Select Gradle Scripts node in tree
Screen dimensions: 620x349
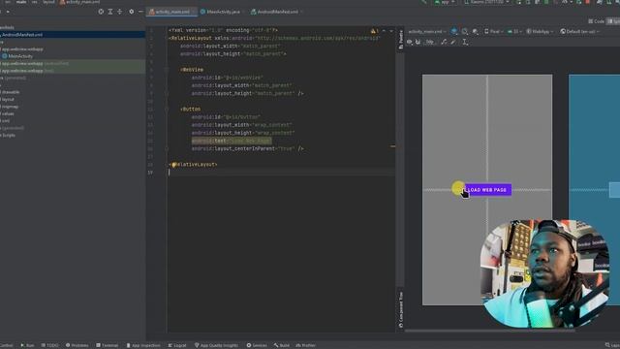click(8, 136)
